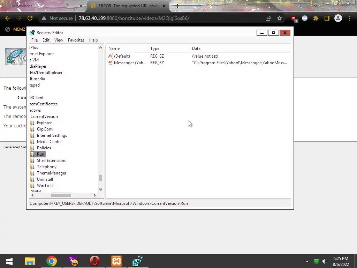Open the uBlock Origin extension icon

point(294,18)
